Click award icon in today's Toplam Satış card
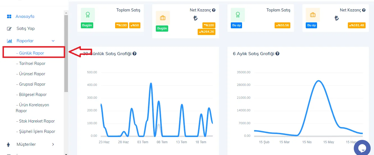The image size is (374, 155). [88, 15]
